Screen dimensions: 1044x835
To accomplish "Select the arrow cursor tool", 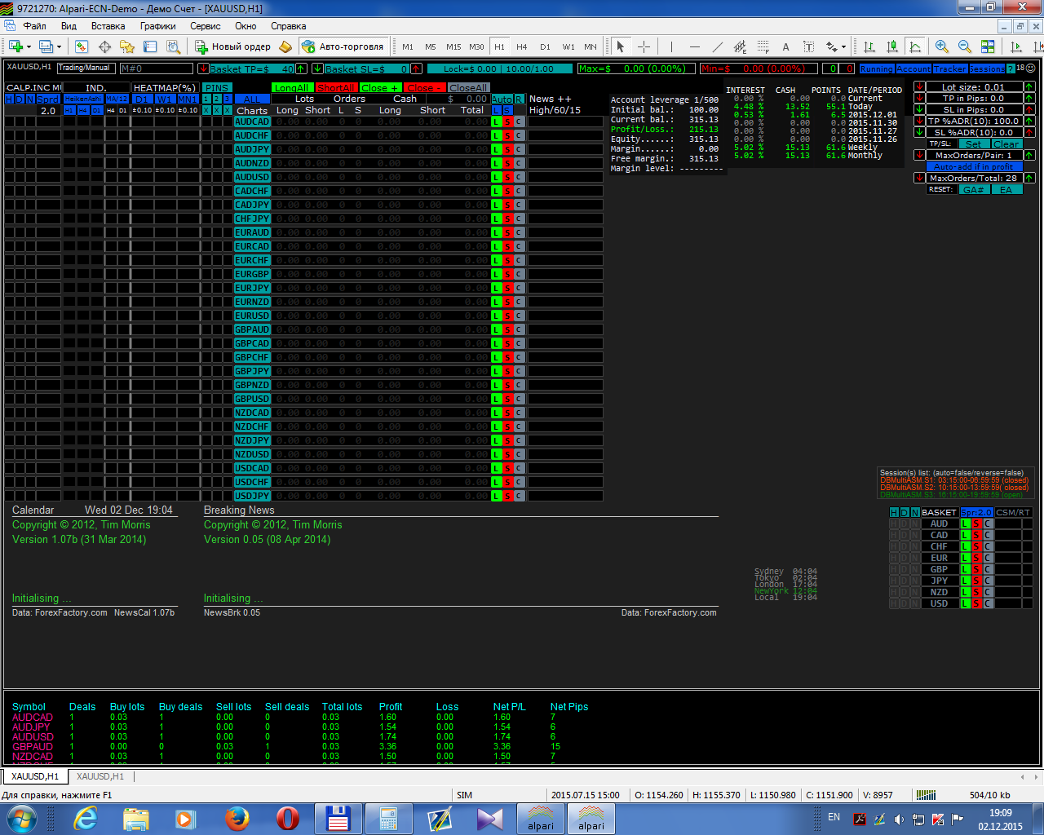I will click(621, 46).
